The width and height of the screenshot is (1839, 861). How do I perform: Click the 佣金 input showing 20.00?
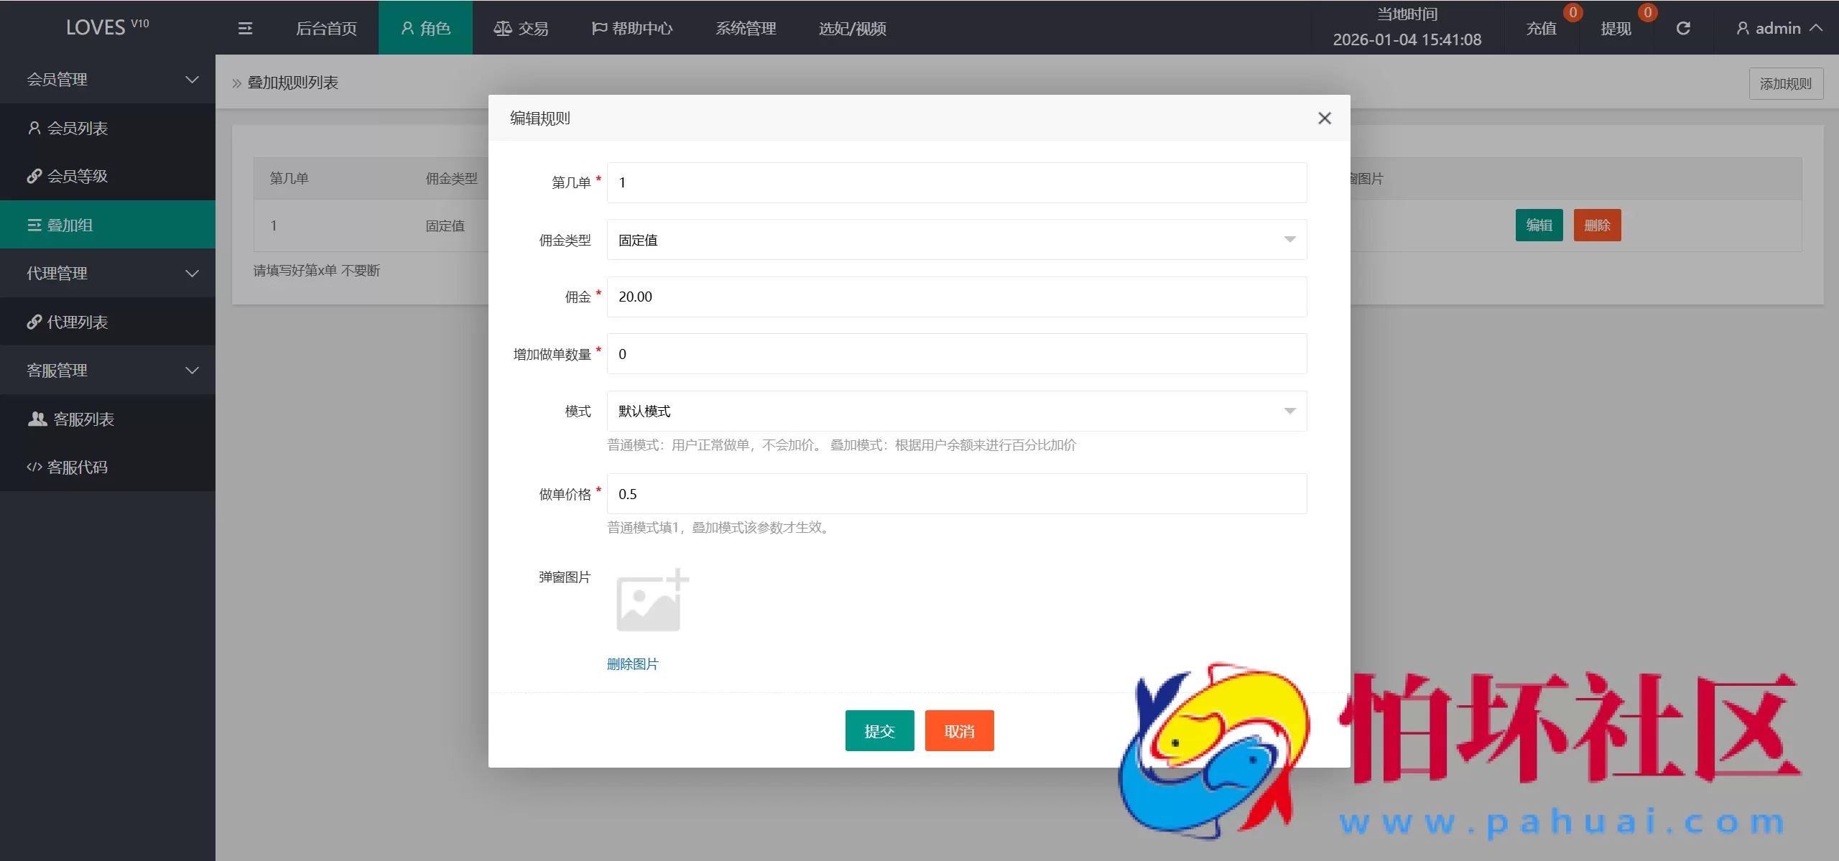(x=955, y=297)
